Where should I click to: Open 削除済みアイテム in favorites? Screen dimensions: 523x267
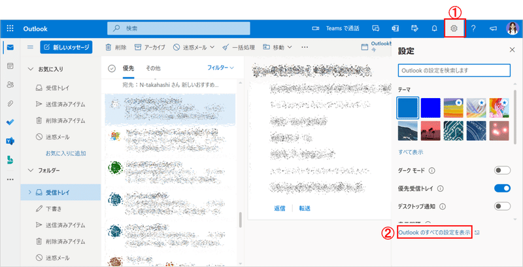pyautogui.click(x=61, y=121)
